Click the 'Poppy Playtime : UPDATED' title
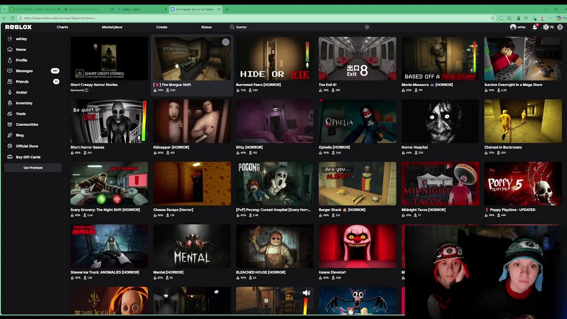The image size is (567, 319). click(x=510, y=210)
